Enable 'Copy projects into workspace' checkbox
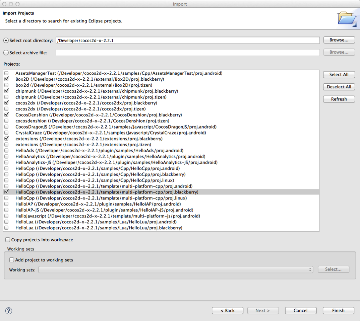The width and height of the screenshot is (360, 321). click(8, 240)
